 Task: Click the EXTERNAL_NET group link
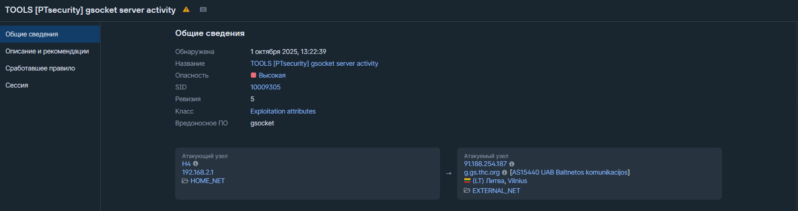coord(496,191)
